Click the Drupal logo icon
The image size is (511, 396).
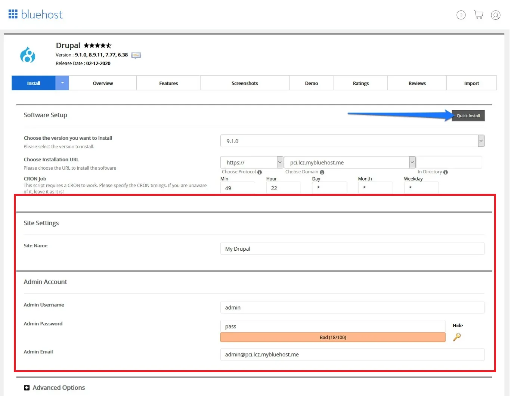click(x=28, y=55)
